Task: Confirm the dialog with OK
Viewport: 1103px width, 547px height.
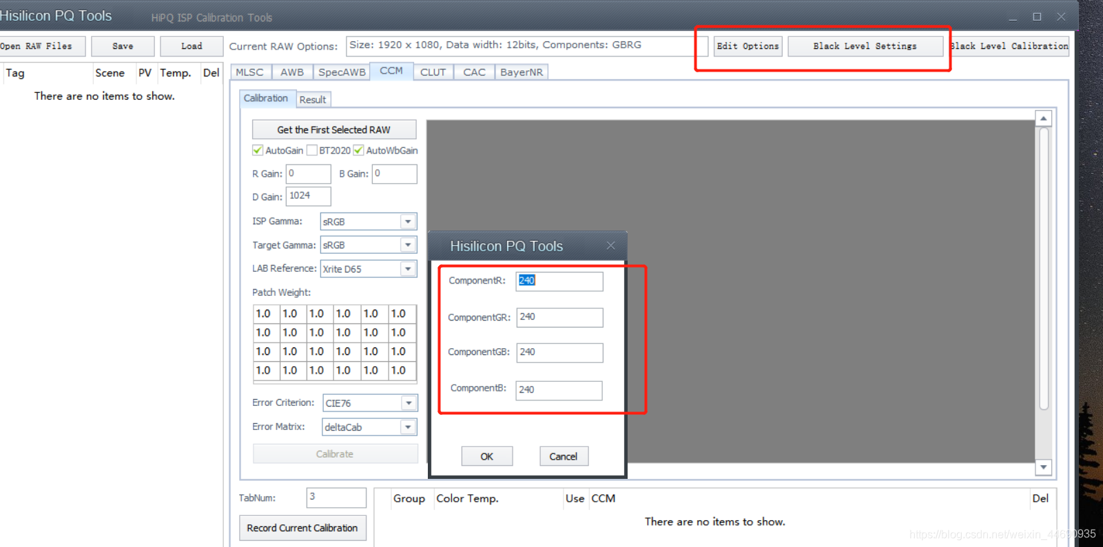Action: tap(487, 456)
